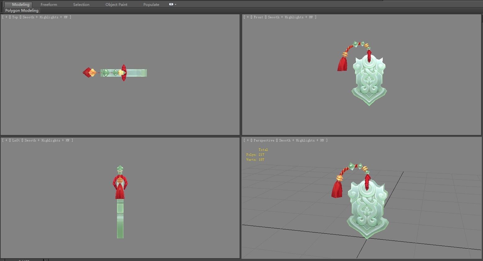483x261 pixels.
Task: Open the Front viewport [+] general menu
Action: pos(248,17)
